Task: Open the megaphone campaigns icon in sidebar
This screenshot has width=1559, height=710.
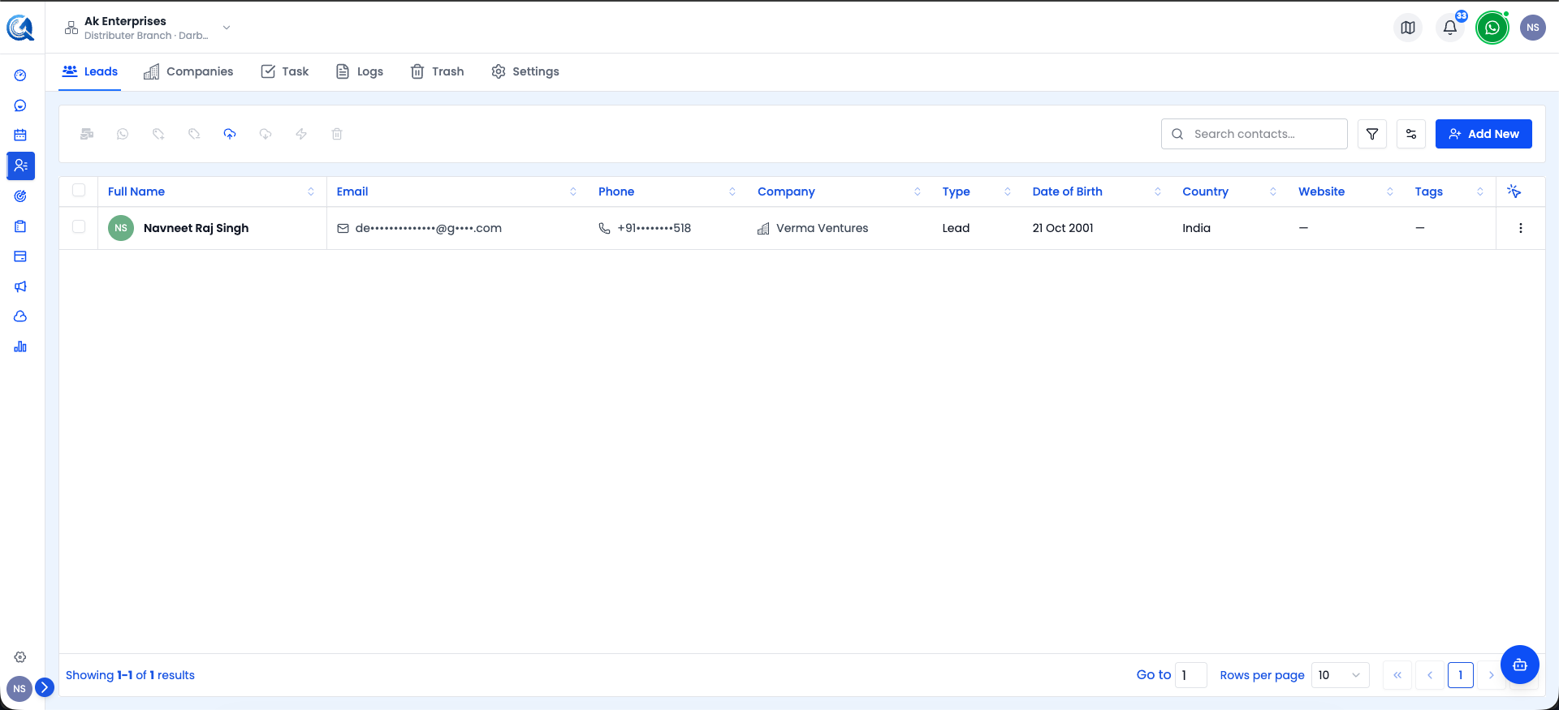Action: coord(20,286)
